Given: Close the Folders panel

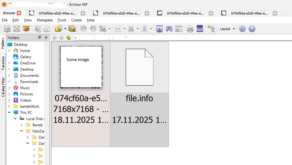Looking at the screenshot, I should [x=46, y=37].
